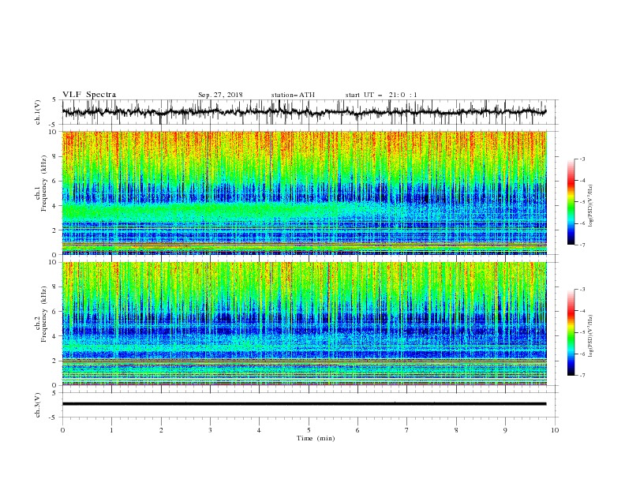Click the time axis tick label "3"

coord(210,430)
